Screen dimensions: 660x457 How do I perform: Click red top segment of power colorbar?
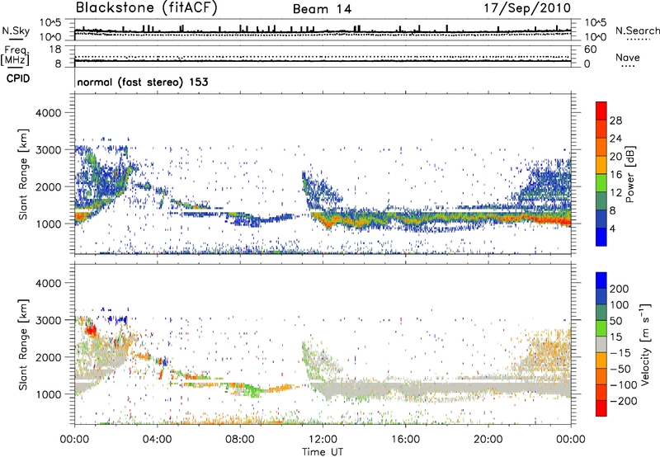click(601, 111)
